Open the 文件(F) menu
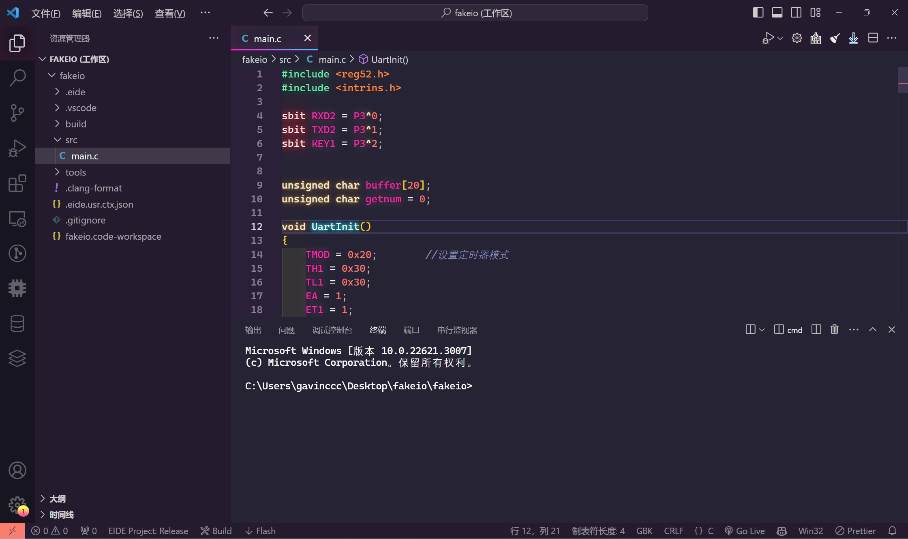Screen dimensions: 908x539 pos(46,13)
